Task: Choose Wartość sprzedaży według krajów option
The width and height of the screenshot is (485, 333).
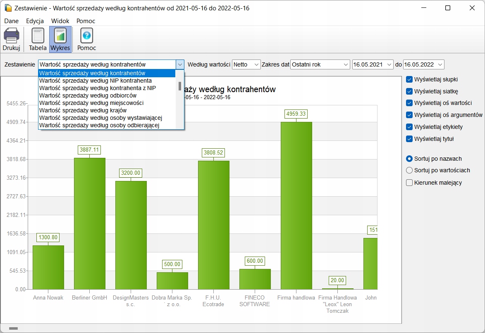Action: (x=83, y=110)
